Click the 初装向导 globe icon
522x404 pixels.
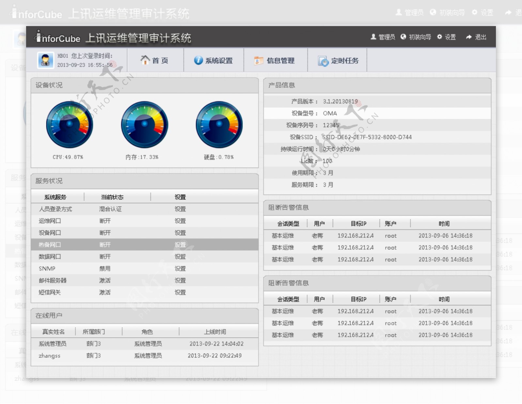(403, 37)
